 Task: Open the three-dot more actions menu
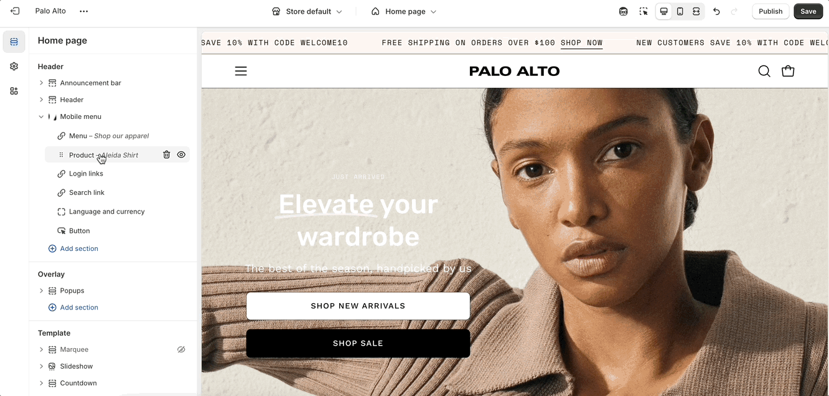click(x=84, y=11)
